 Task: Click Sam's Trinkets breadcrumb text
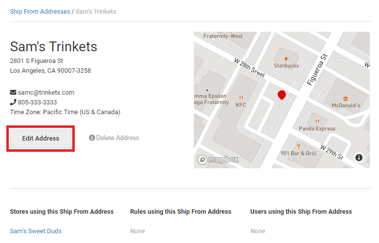point(96,12)
